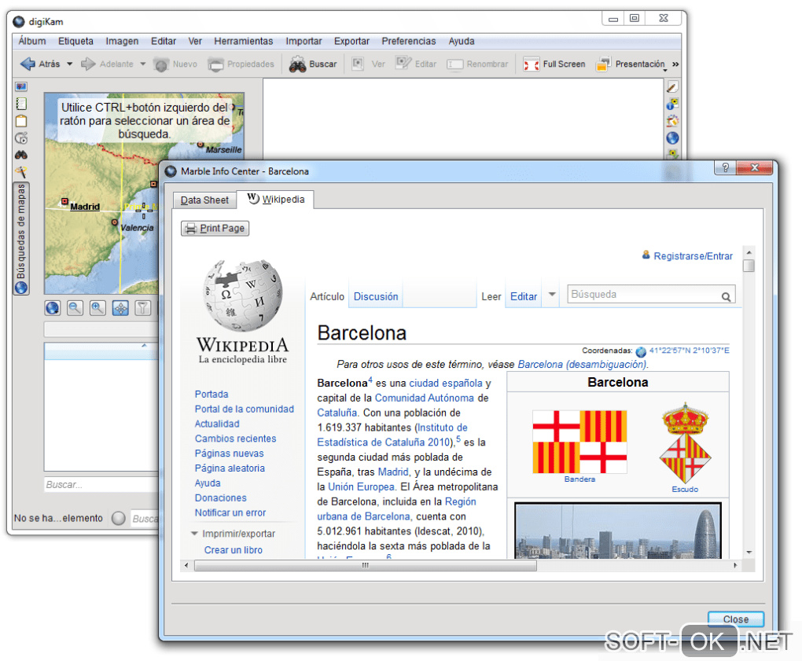Viewport: 802px width, 661px height.
Task: Open Albums view in digiKam left sidebar
Action: click(21, 86)
